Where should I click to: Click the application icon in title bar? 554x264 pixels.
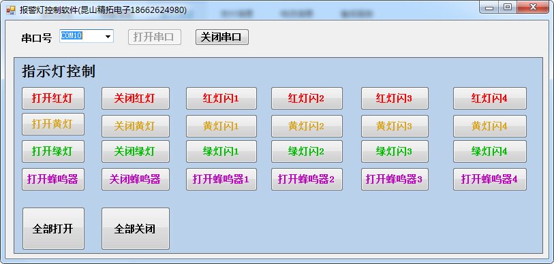pos(11,10)
